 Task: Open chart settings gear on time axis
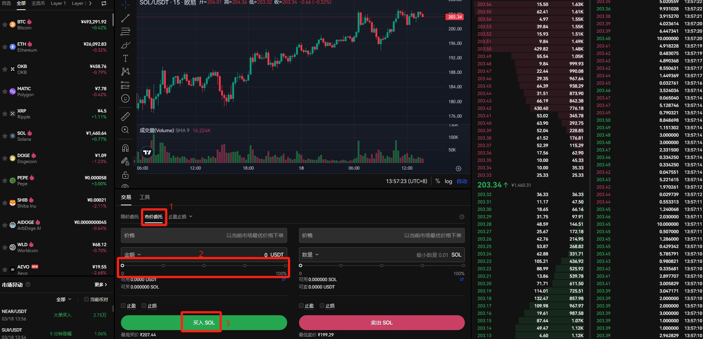pos(459,169)
